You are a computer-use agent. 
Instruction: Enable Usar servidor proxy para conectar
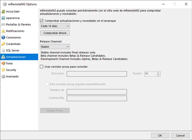coord(42,67)
